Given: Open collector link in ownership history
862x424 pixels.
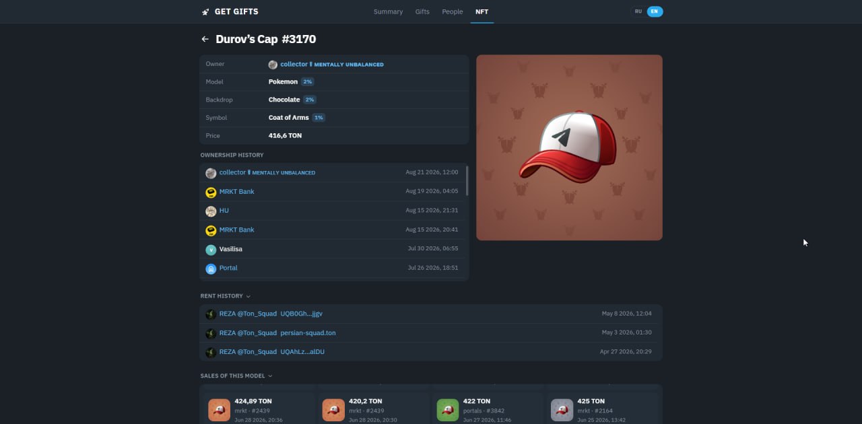Looking at the screenshot, I should [x=267, y=173].
